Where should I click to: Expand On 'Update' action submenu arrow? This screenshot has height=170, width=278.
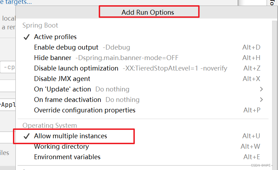tap(261, 89)
